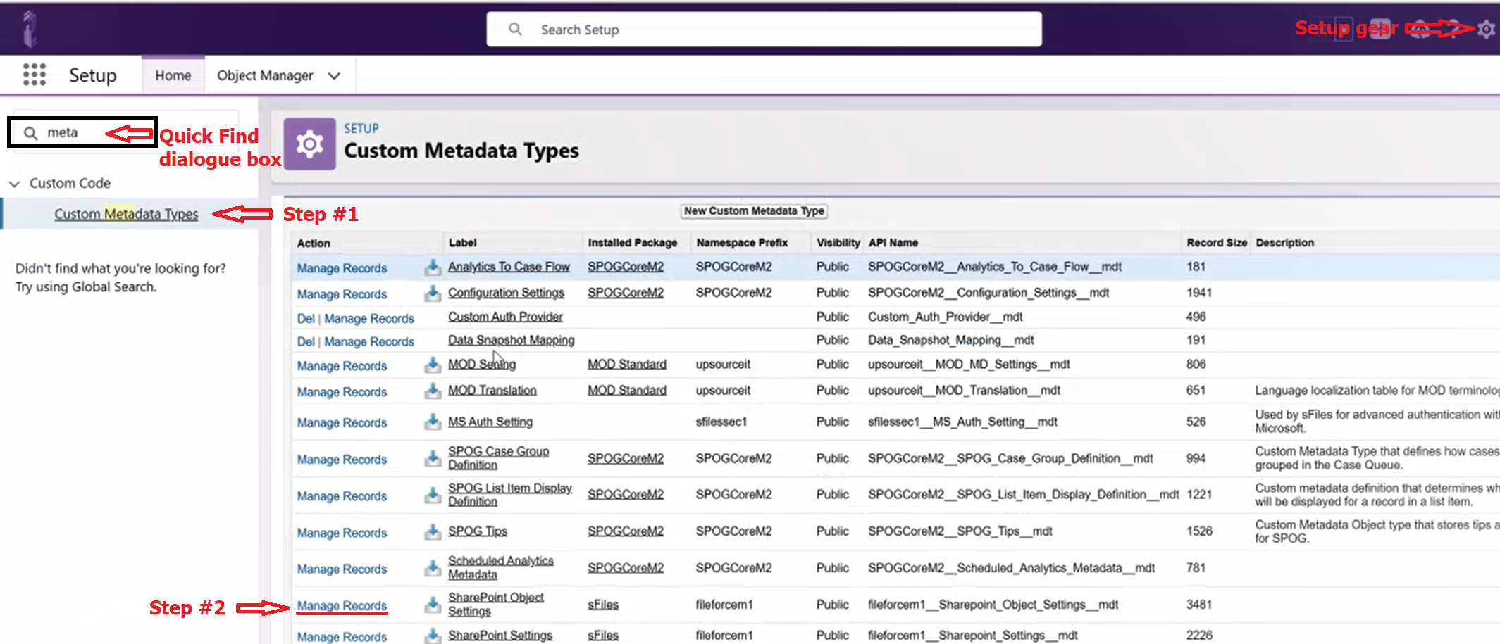Click the package icon beside MS Auth Setting

(433, 422)
